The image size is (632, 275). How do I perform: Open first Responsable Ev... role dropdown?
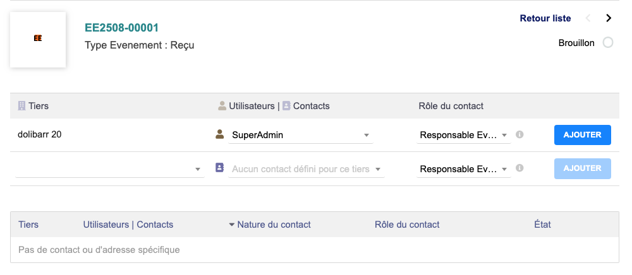point(463,135)
